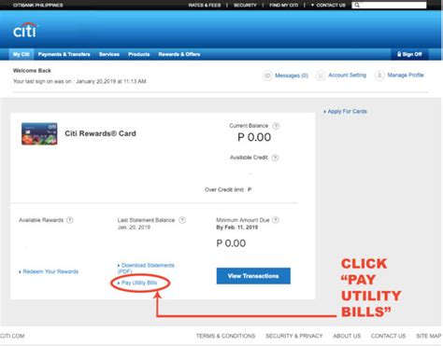Click Contact Us footer link
The image size is (443, 346).
(x=388, y=336)
